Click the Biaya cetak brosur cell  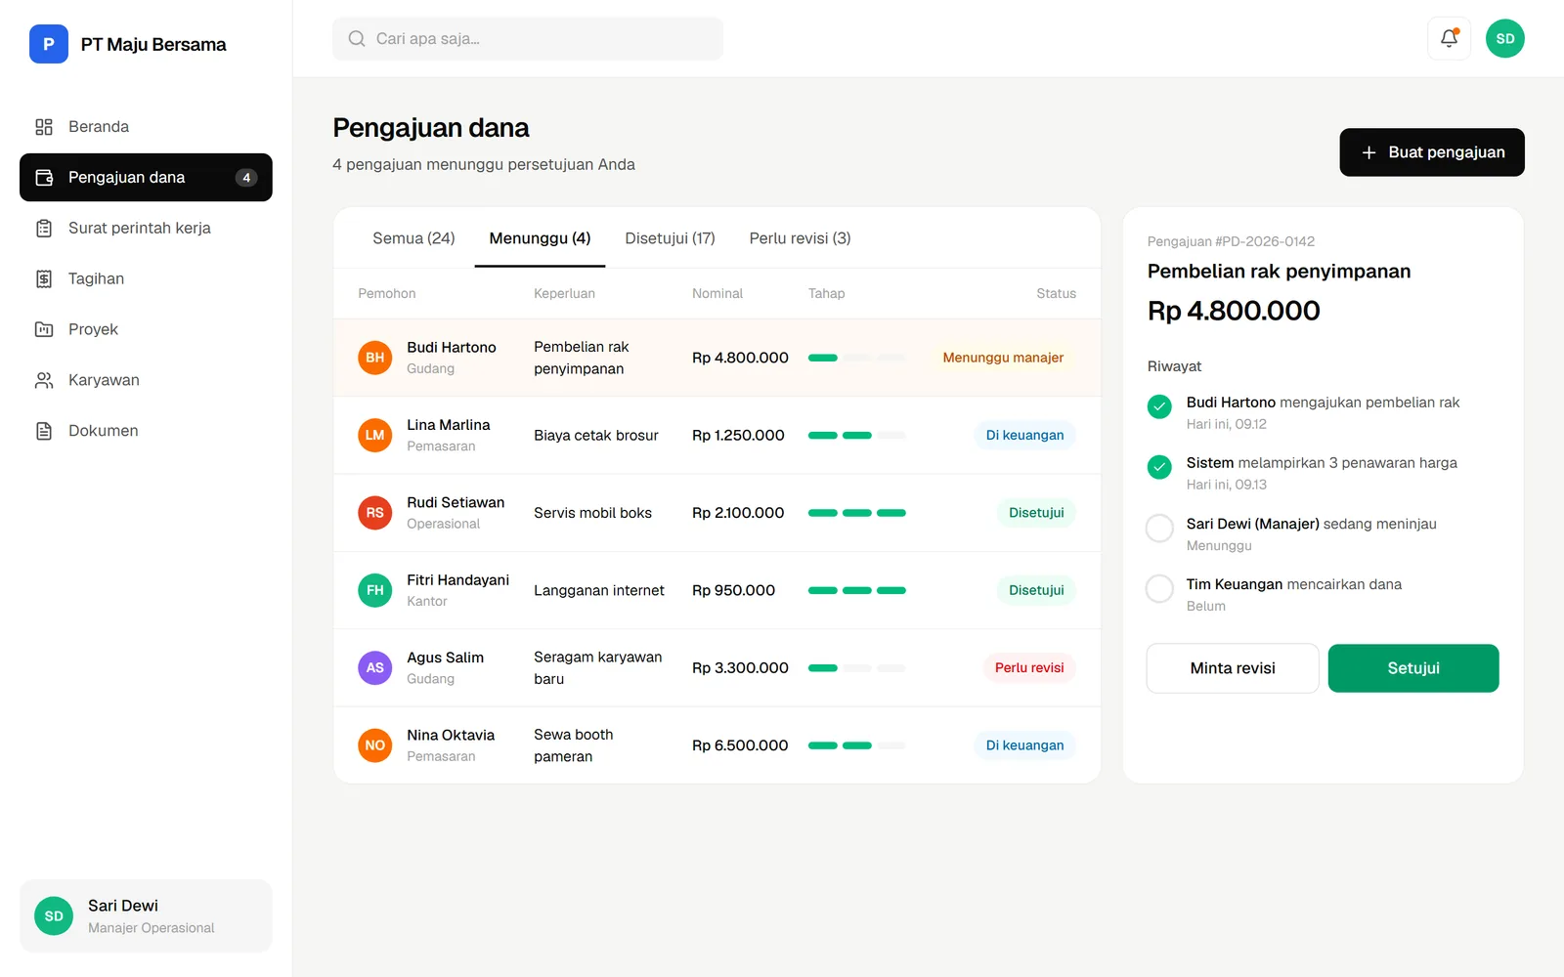(x=596, y=435)
